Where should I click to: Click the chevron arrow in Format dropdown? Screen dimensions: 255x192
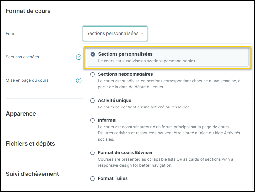point(142,33)
